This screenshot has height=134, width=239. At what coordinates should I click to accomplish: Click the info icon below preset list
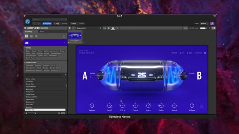[59, 113]
